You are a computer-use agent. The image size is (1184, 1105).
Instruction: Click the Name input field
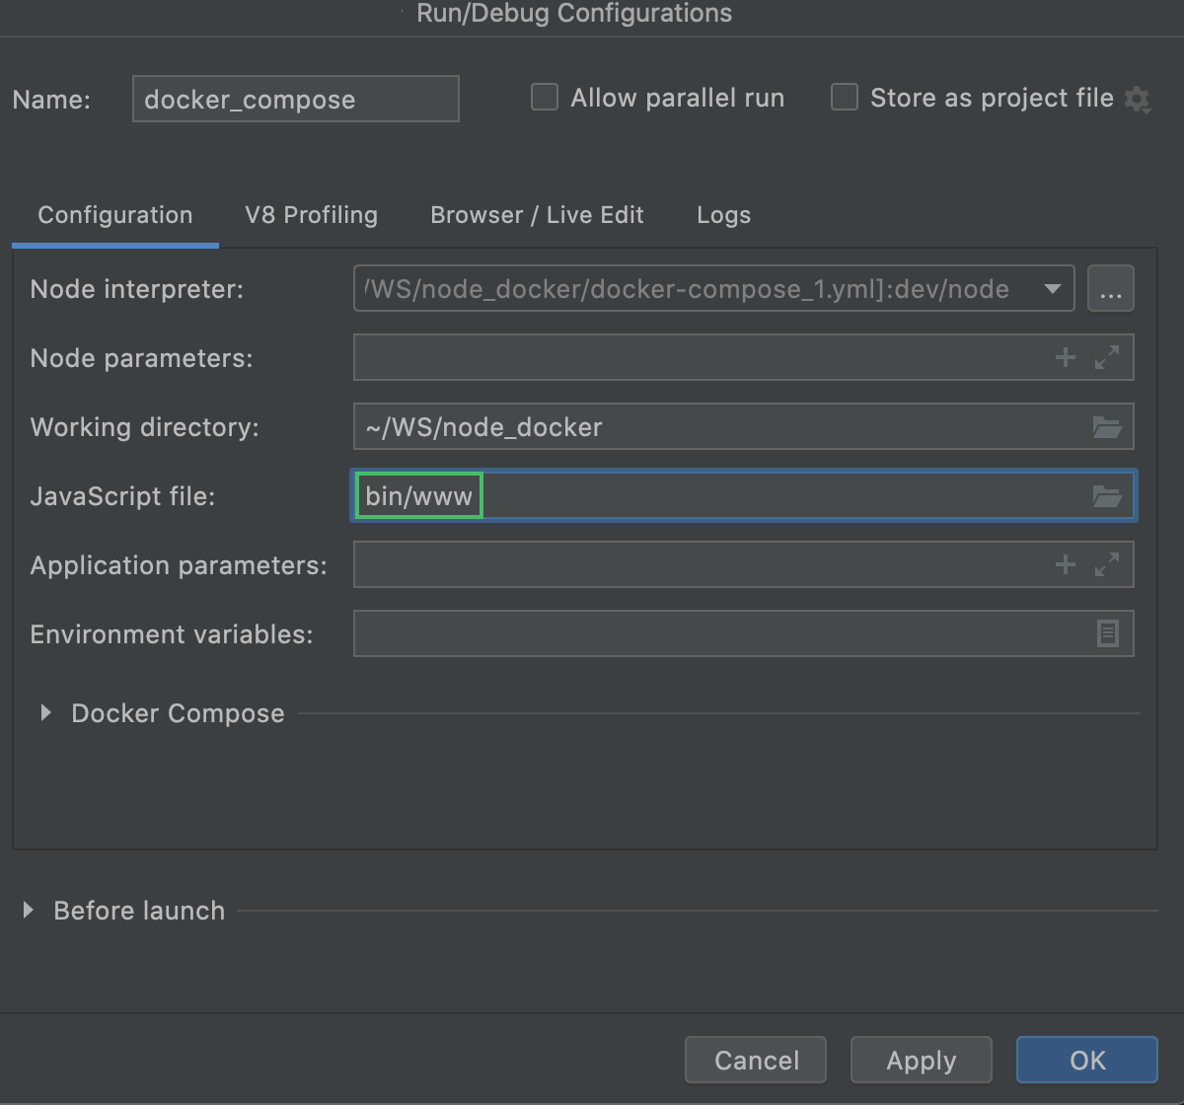coord(295,100)
